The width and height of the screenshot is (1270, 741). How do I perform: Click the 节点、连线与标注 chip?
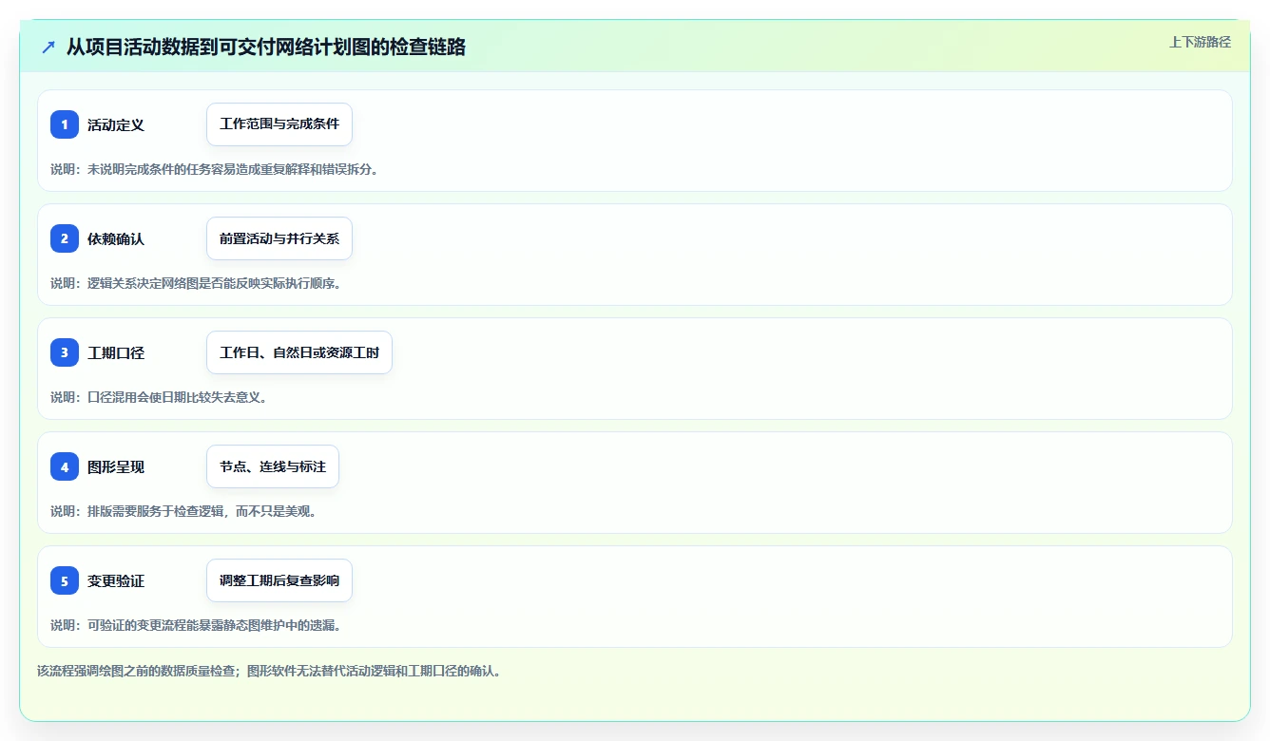coord(273,466)
